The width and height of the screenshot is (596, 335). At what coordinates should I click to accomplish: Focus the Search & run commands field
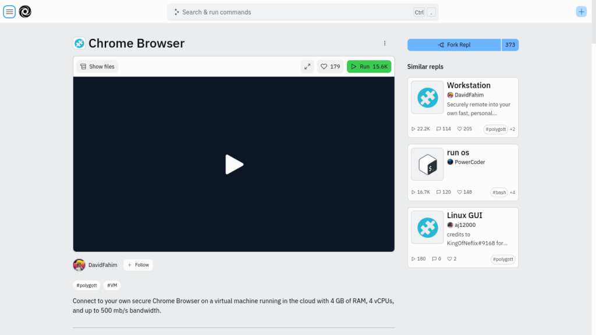(x=291, y=12)
